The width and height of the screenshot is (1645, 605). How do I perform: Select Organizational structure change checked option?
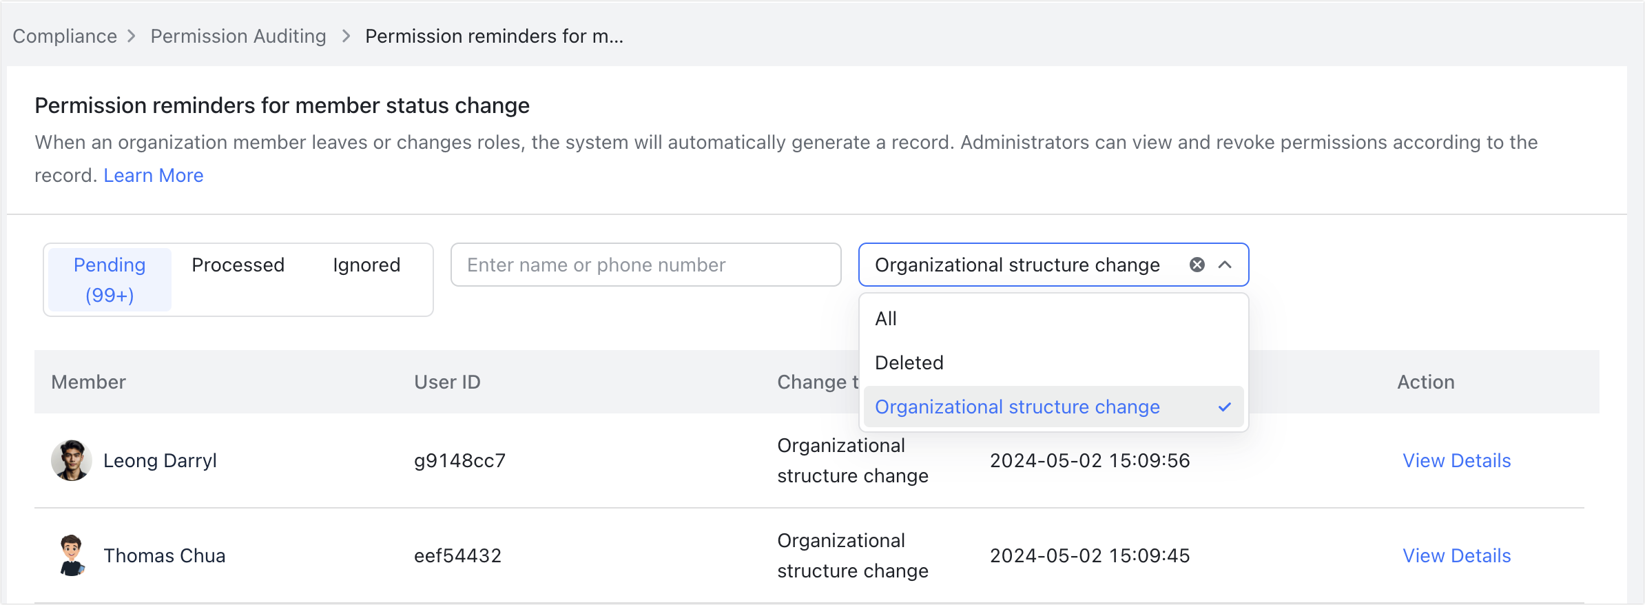tap(1017, 407)
